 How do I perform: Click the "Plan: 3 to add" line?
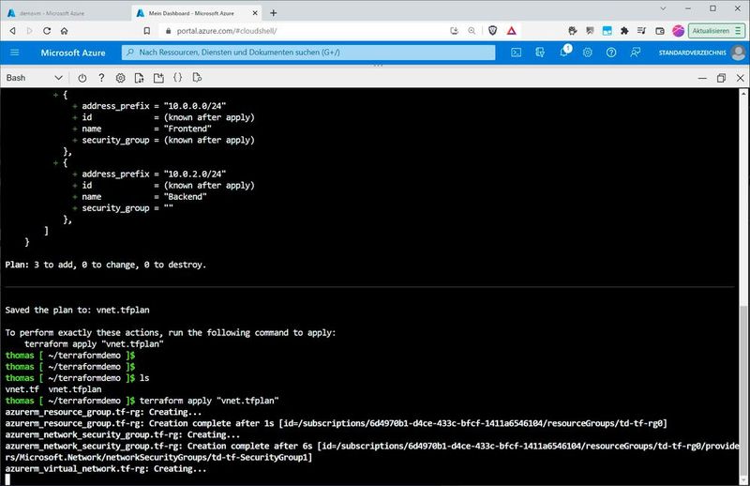click(106, 265)
